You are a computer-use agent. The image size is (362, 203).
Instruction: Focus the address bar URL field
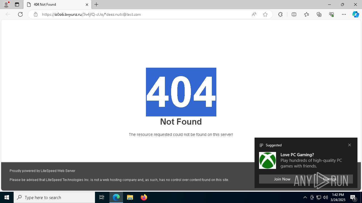click(144, 14)
